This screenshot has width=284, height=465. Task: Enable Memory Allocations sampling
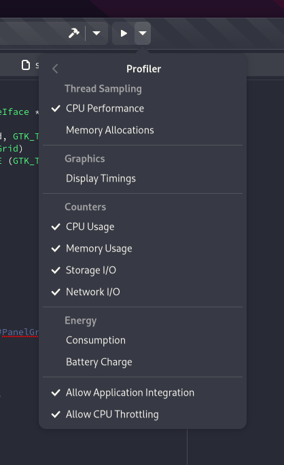tap(143, 131)
